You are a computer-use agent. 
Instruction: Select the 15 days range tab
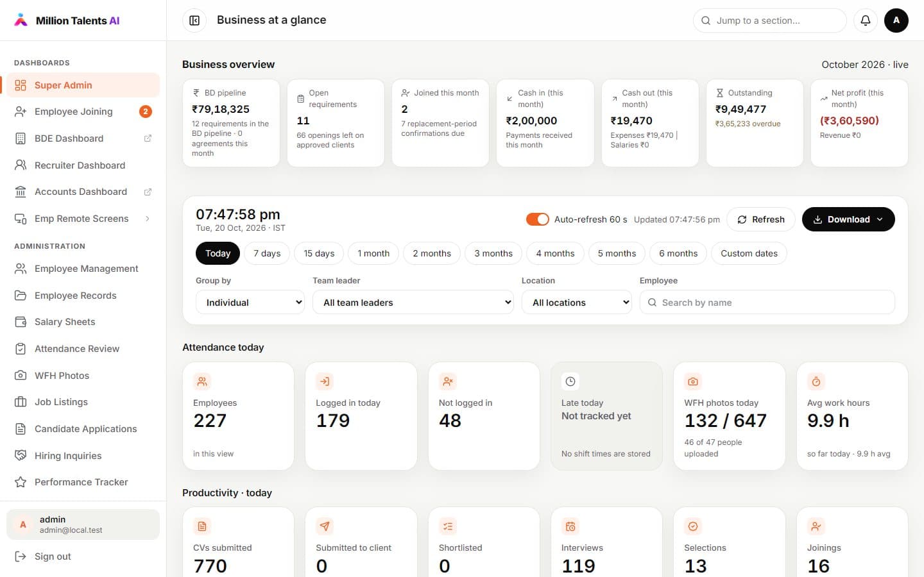pos(319,253)
